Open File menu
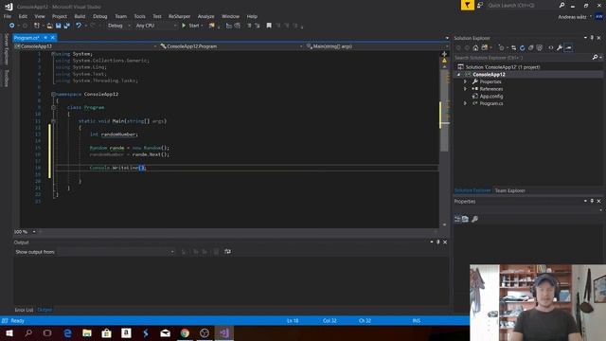The image size is (606, 341). coord(8,16)
